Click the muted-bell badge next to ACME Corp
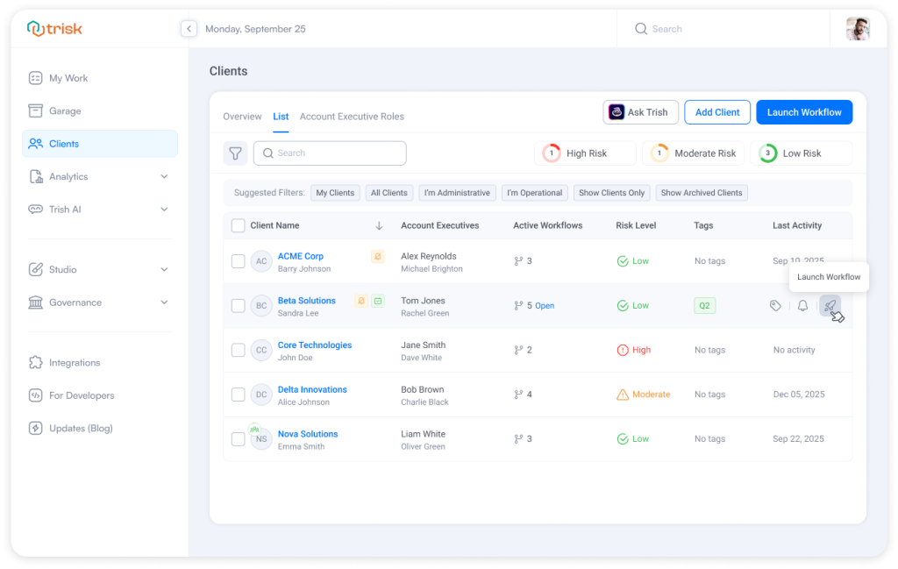Screen dimensions: 898x569 [379, 256]
